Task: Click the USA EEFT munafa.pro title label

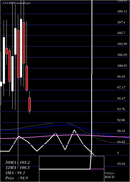Action: [17, 3]
